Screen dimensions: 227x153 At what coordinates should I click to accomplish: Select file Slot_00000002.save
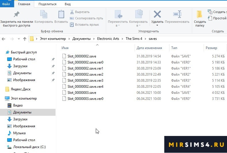click(82, 56)
